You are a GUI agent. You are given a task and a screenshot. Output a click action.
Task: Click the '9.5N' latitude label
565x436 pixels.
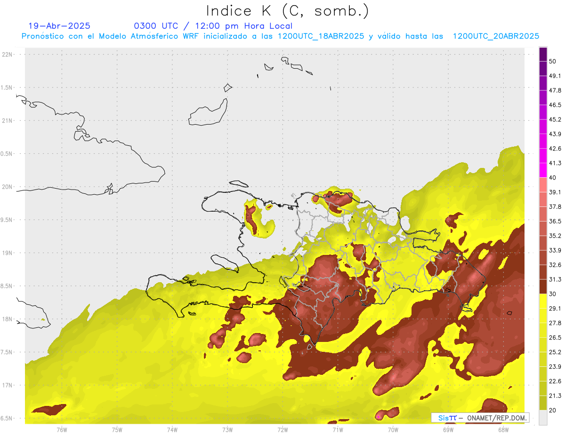tap(6, 220)
